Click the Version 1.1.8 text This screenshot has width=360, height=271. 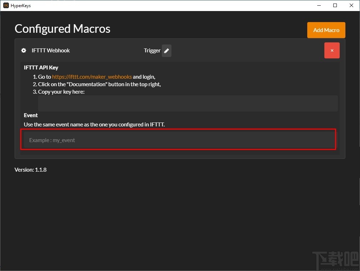click(30, 170)
